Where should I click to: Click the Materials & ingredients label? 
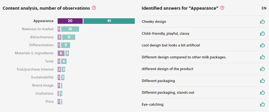34,53
